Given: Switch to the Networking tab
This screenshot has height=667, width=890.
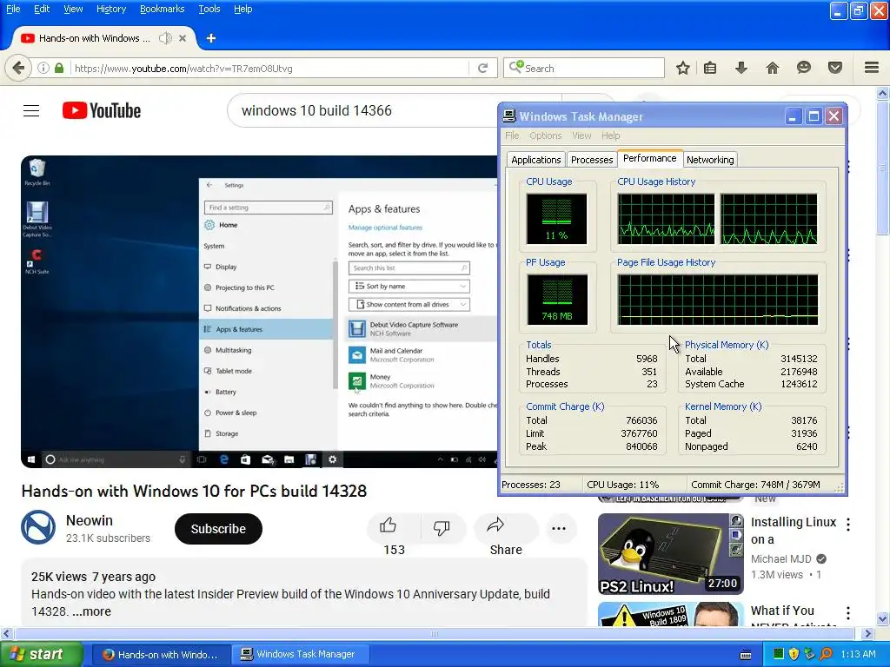Looking at the screenshot, I should pos(710,160).
